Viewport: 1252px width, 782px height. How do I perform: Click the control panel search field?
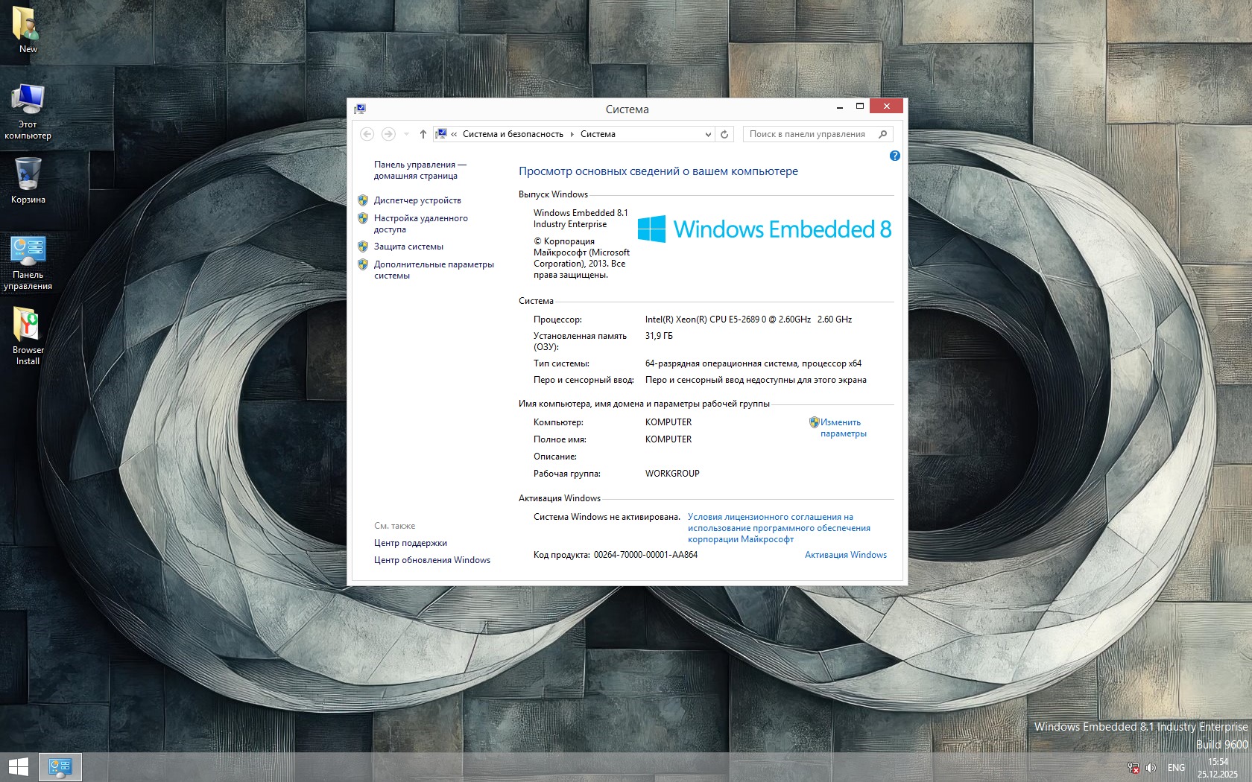809,134
